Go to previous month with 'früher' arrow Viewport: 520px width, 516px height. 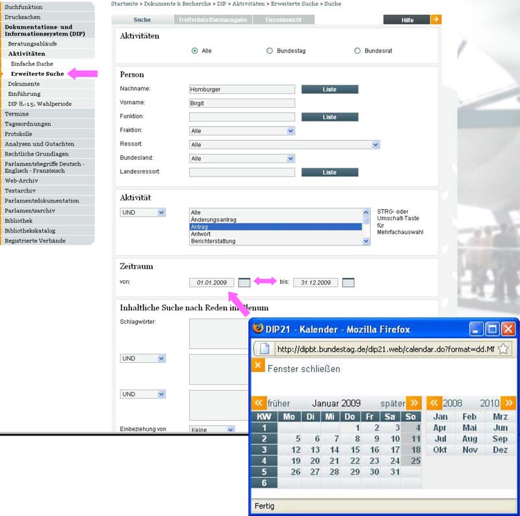pos(259,403)
